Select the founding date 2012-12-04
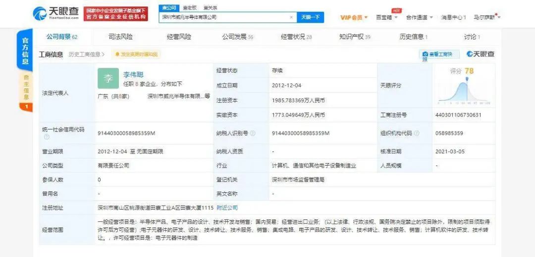 287,86
